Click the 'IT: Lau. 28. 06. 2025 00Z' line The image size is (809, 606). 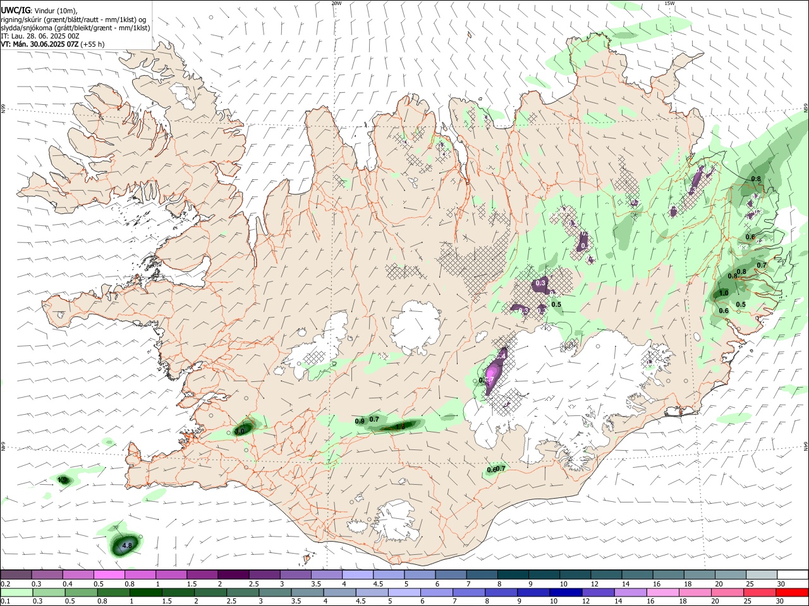point(40,36)
